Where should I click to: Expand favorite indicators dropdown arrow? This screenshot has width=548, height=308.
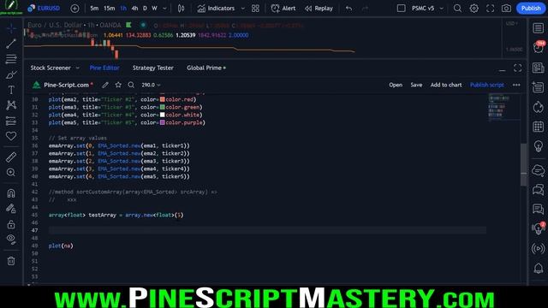click(243, 9)
